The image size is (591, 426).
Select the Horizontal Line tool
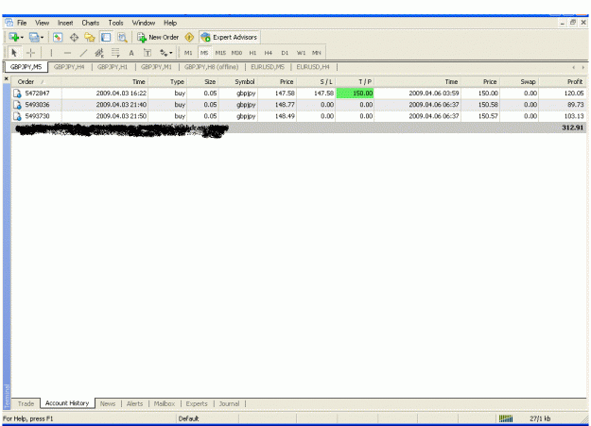pyautogui.click(x=67, y=53)
